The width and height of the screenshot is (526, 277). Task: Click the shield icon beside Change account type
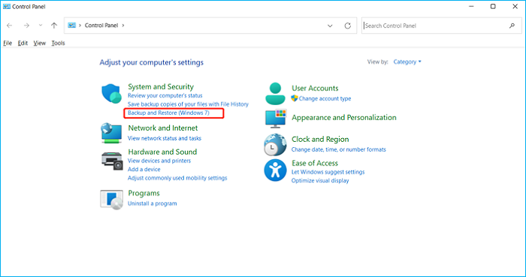tap(295, 98)
